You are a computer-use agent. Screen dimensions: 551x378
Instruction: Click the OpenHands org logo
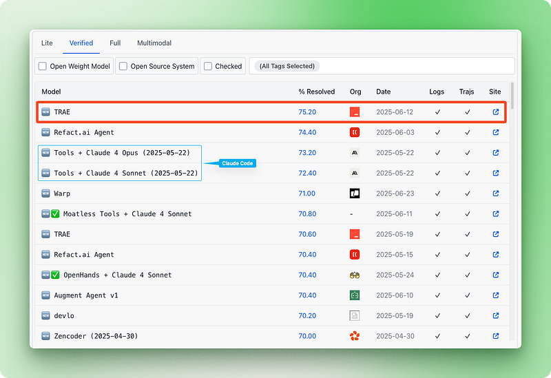coord(355,275)
